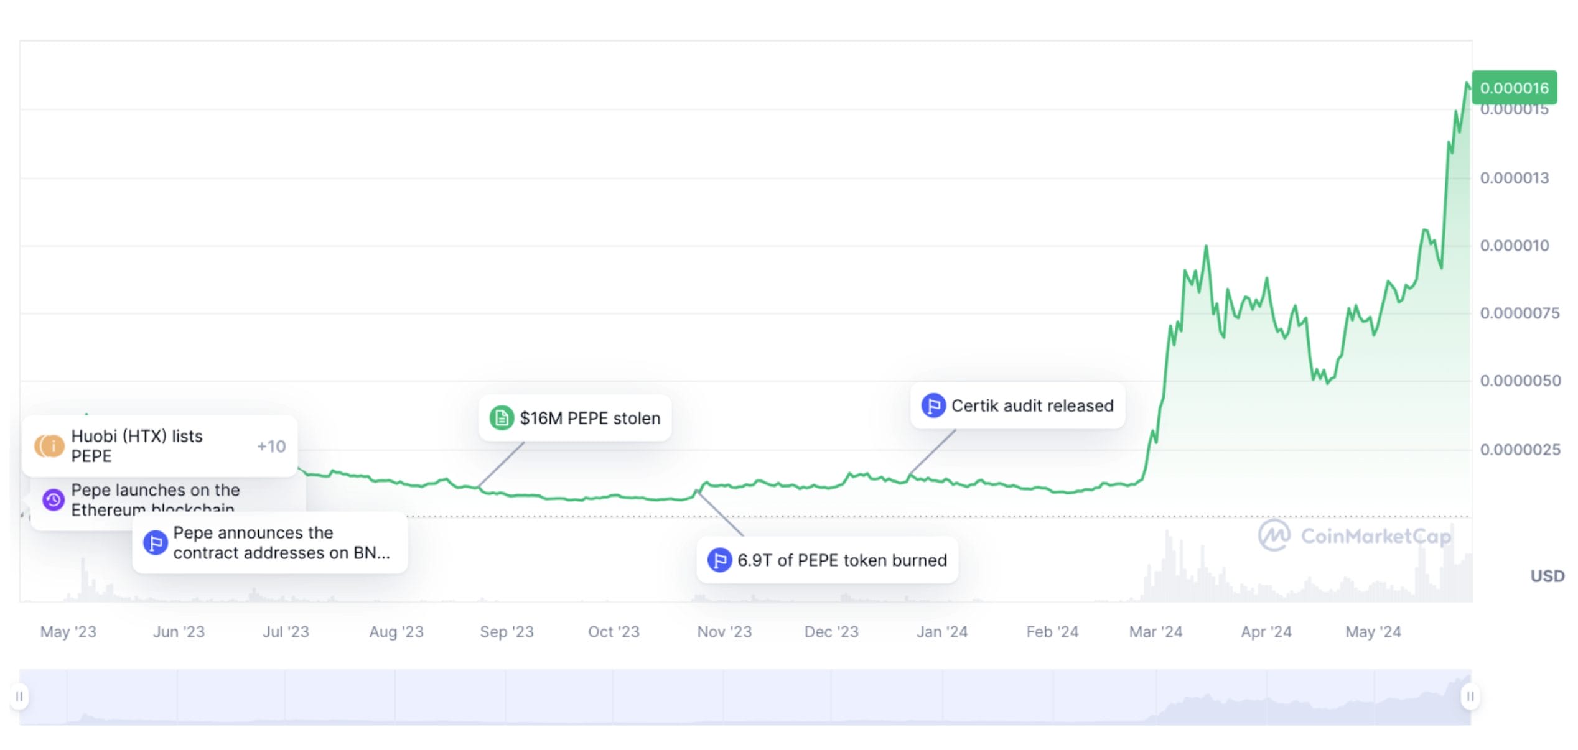This screenshot has height=750, width=1578.
Task: Click the flag icon beside '6.9T of PEPE token burned'
Action: [721, 560]
